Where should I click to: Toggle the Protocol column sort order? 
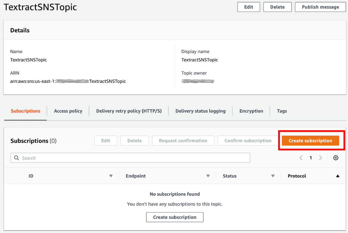(338, 176)
